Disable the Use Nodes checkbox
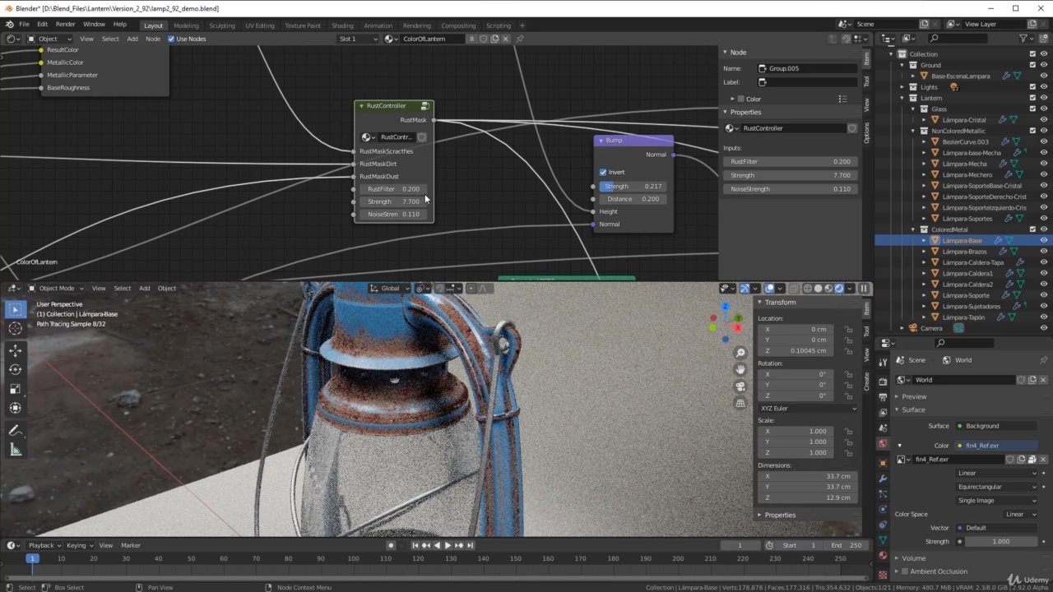1053x592 pixels. point(171,39)
